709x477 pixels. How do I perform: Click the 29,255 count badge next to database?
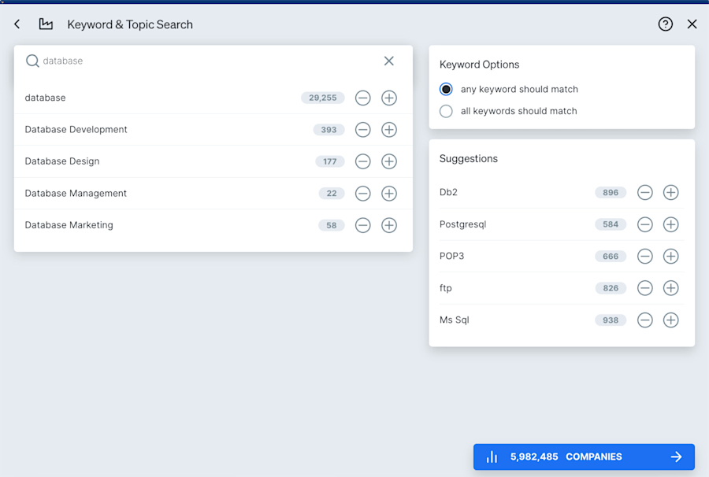pyautogui.click(x=323, y=98)
